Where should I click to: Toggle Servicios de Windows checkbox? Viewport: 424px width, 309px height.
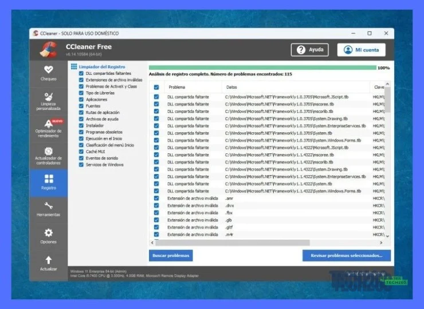coord(81,164)
